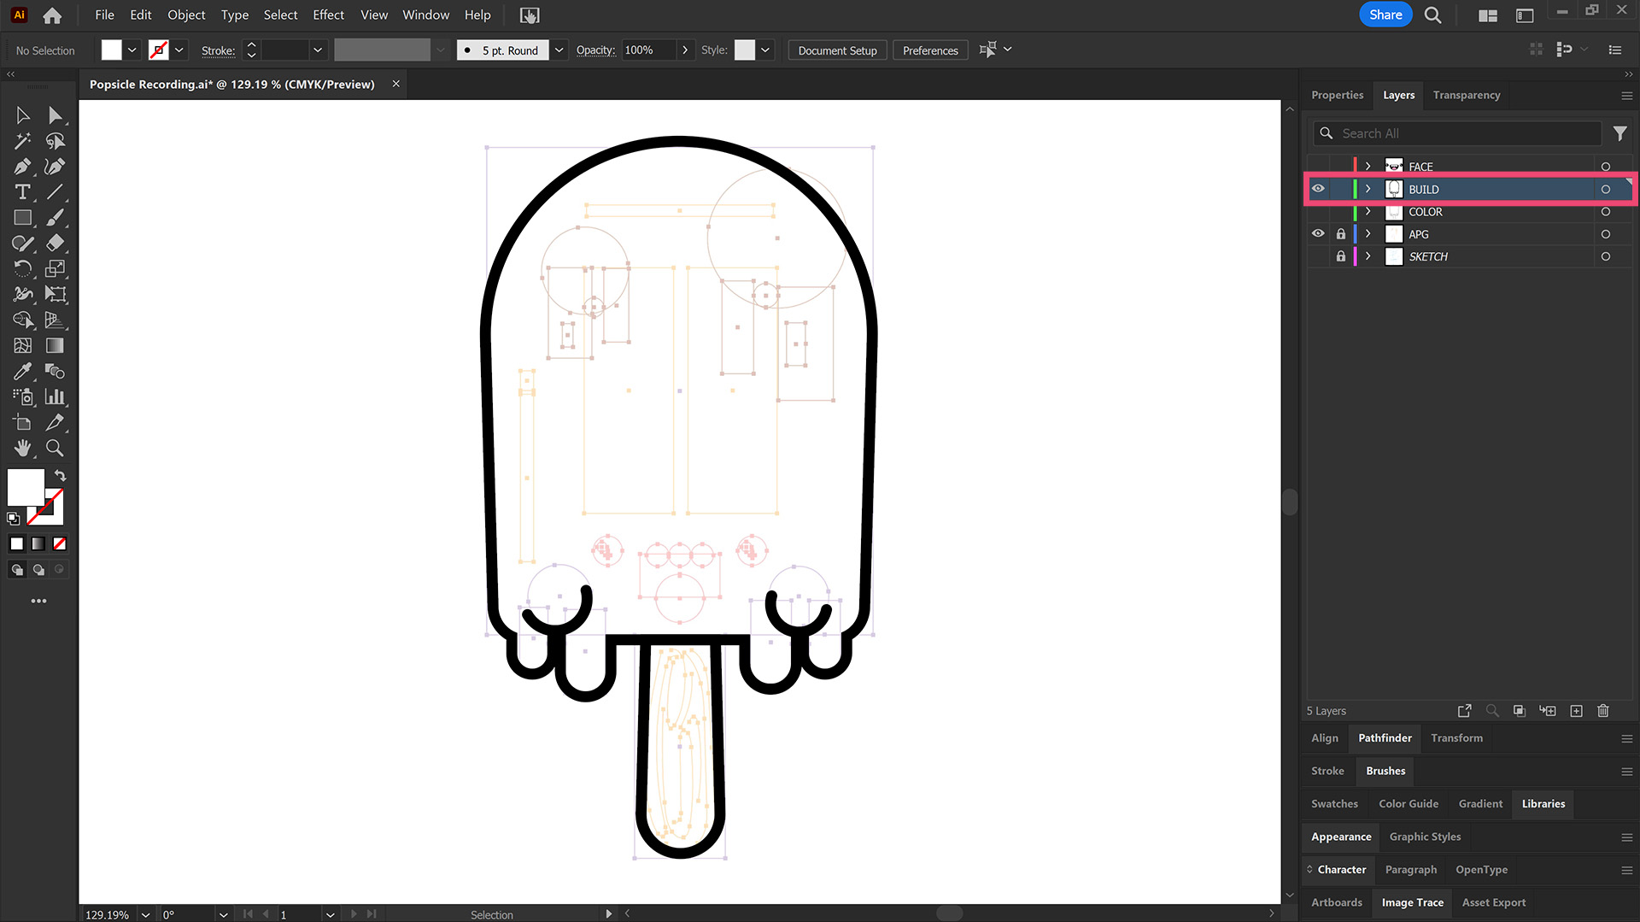Select the Shaper tool

point(23,244)
